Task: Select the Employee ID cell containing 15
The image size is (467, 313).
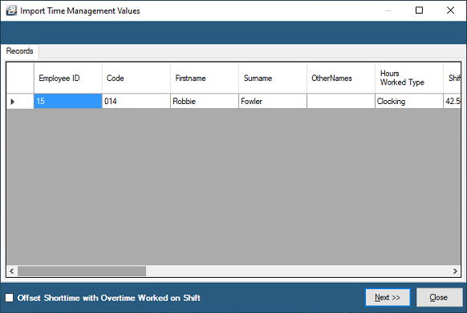Action: 68,102
